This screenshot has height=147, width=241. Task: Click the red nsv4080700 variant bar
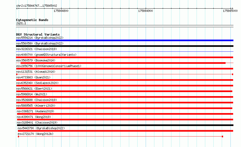pos(125,57)
